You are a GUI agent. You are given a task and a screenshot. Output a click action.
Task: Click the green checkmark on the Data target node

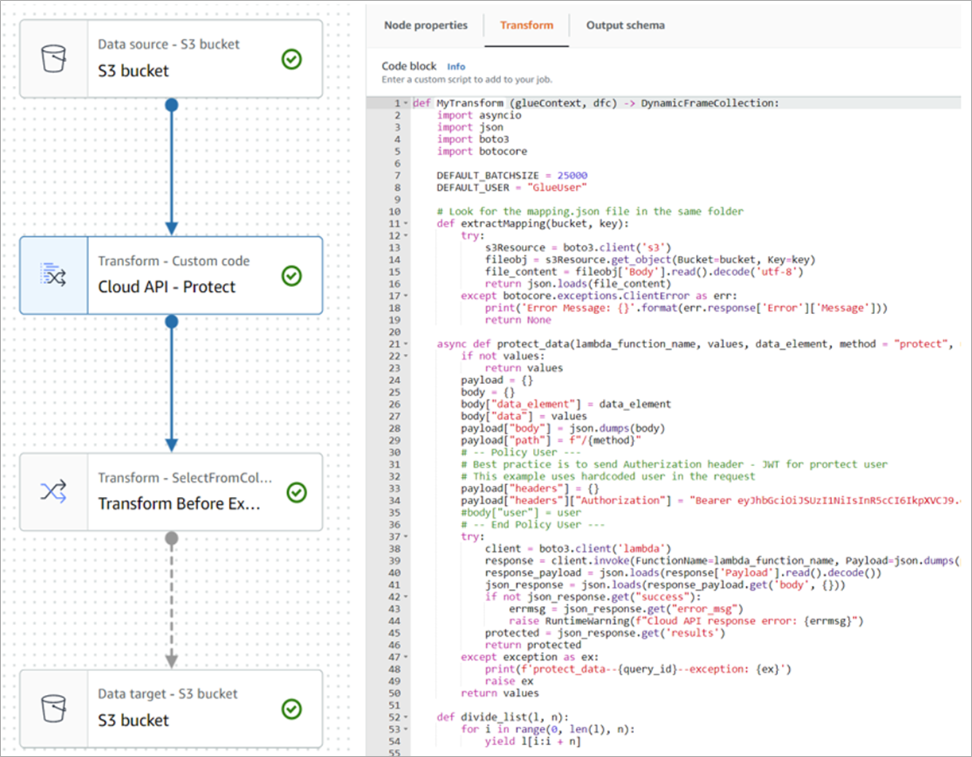tap(292, 708)
